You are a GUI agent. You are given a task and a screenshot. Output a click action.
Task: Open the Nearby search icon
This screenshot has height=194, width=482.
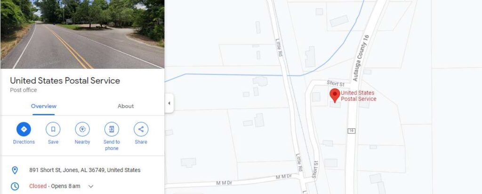click(x=82, y=129)
